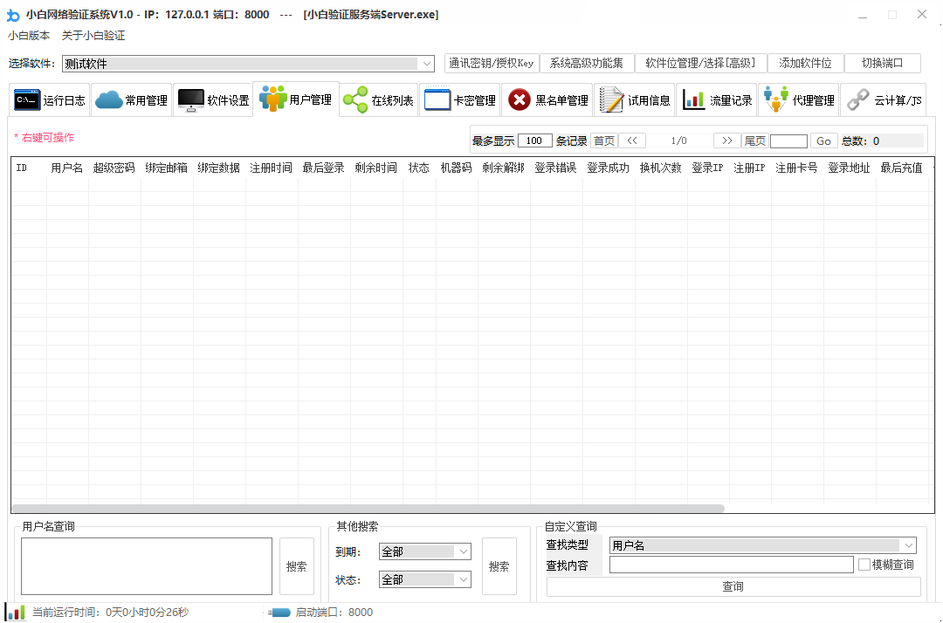
Task: Open the 关于小白验证 menu
Action: [x=92, y=36]
